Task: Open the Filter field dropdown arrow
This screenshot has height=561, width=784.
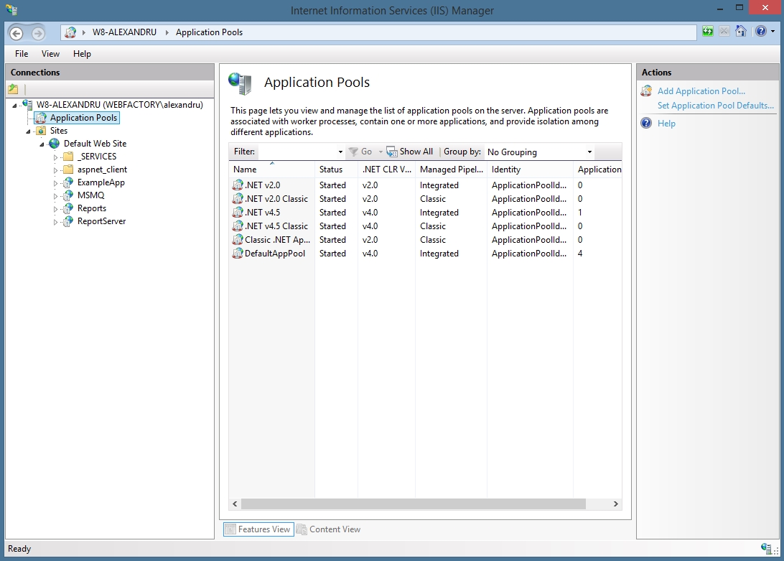Action: coord(340,152)
